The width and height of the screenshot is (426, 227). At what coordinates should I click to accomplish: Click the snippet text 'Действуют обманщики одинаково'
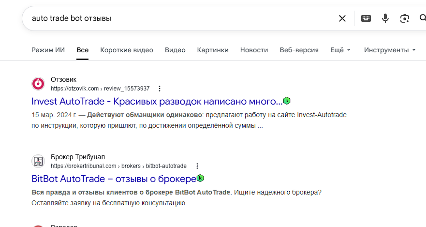tap(145, 115)
